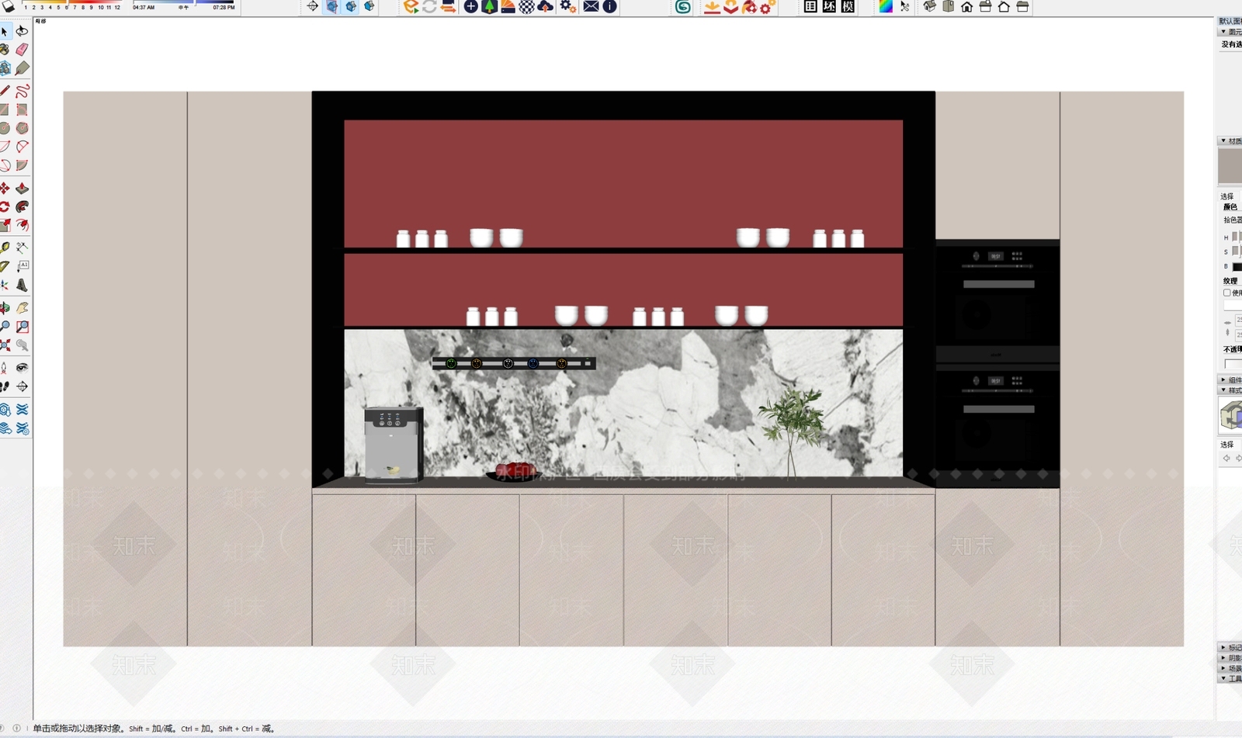The width and height of the screenshot is (1242, 738).
Task: Switch to the Front view house icon
Action: (x=966, y=7)
